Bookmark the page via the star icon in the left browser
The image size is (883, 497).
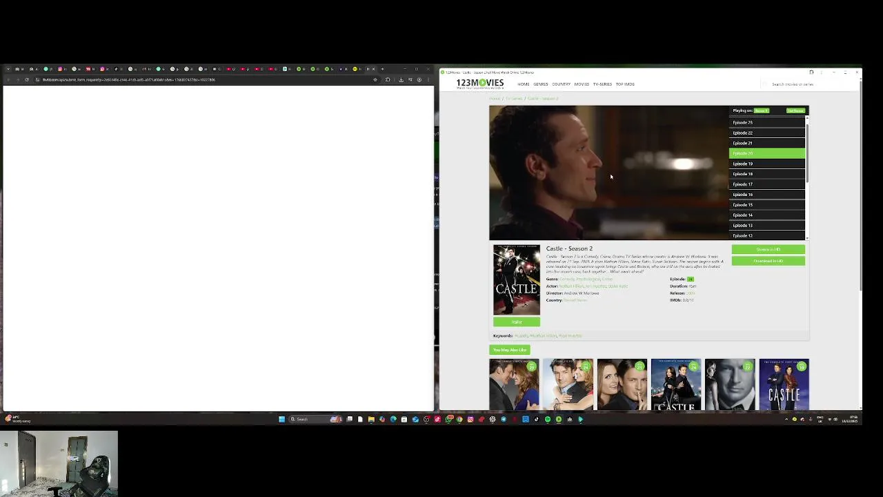[375, 79]
